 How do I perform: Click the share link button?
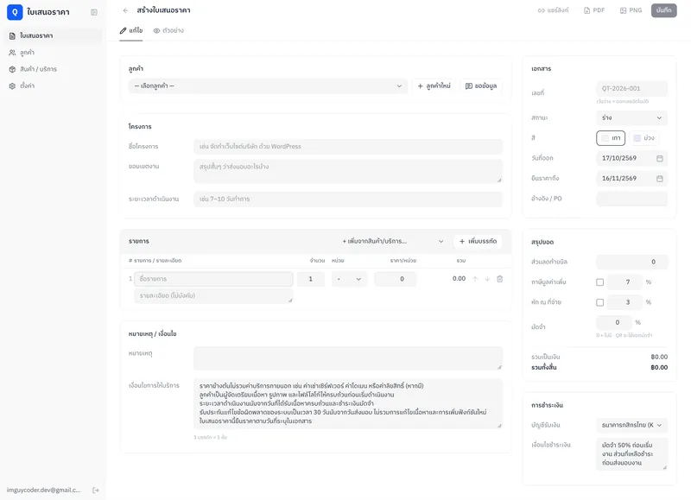point(553,10)
